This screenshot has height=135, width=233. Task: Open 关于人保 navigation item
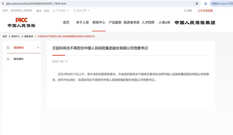(x=83, y=22)
